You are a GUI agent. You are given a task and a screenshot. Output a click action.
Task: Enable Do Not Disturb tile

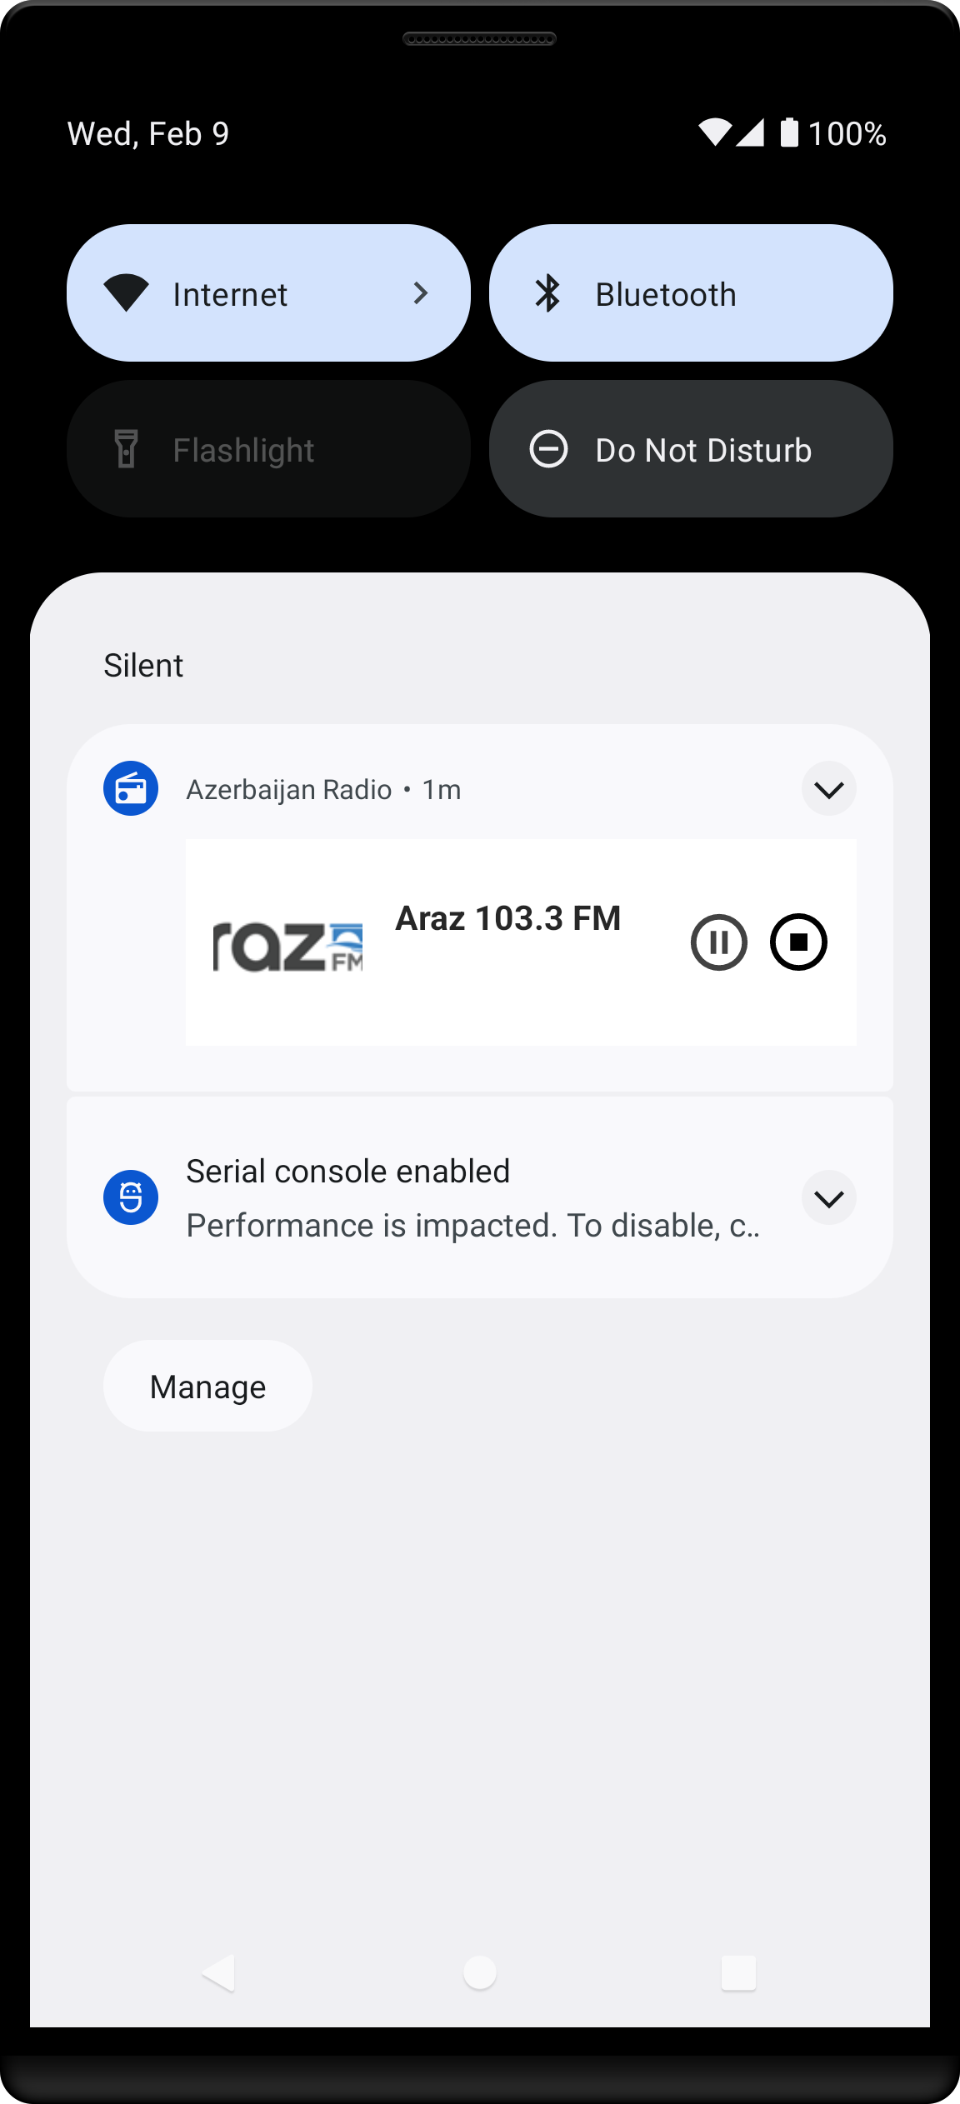(691, 449)
